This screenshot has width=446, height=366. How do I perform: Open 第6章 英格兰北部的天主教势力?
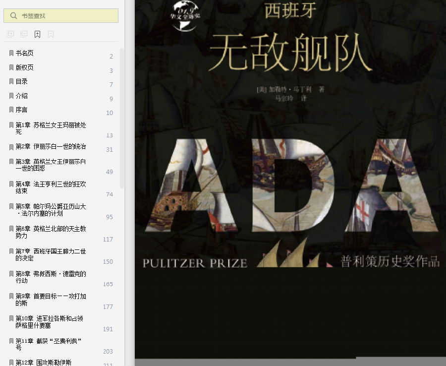[x=51, y=232]
